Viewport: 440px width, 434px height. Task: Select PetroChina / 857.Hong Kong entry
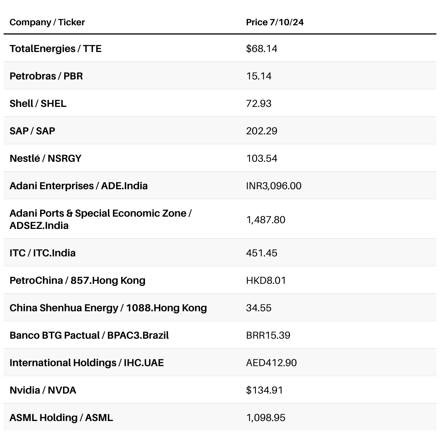[78, 281]
